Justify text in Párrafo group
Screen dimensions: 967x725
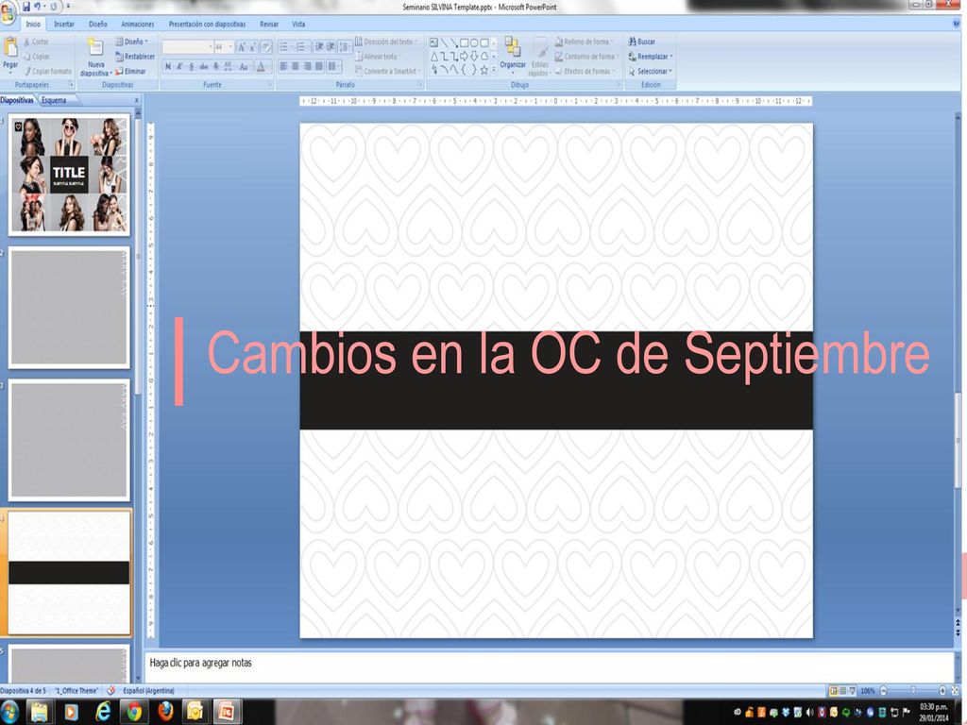click(x=319, y=66)
